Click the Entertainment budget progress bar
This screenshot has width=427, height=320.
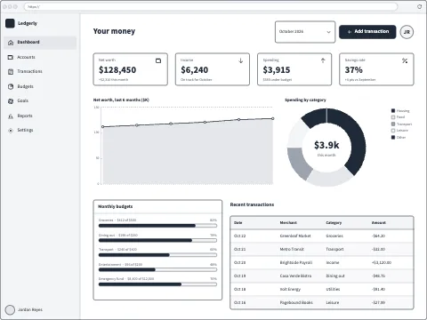coord(157,269)
